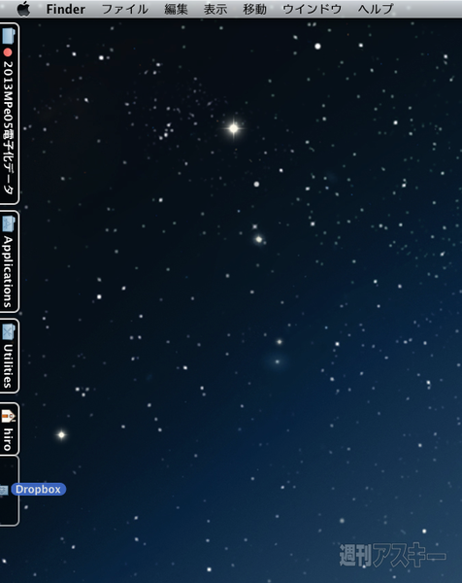Click the hiro house icon
The height and width of the screenshot is (583, 462).
click(8, 416)
